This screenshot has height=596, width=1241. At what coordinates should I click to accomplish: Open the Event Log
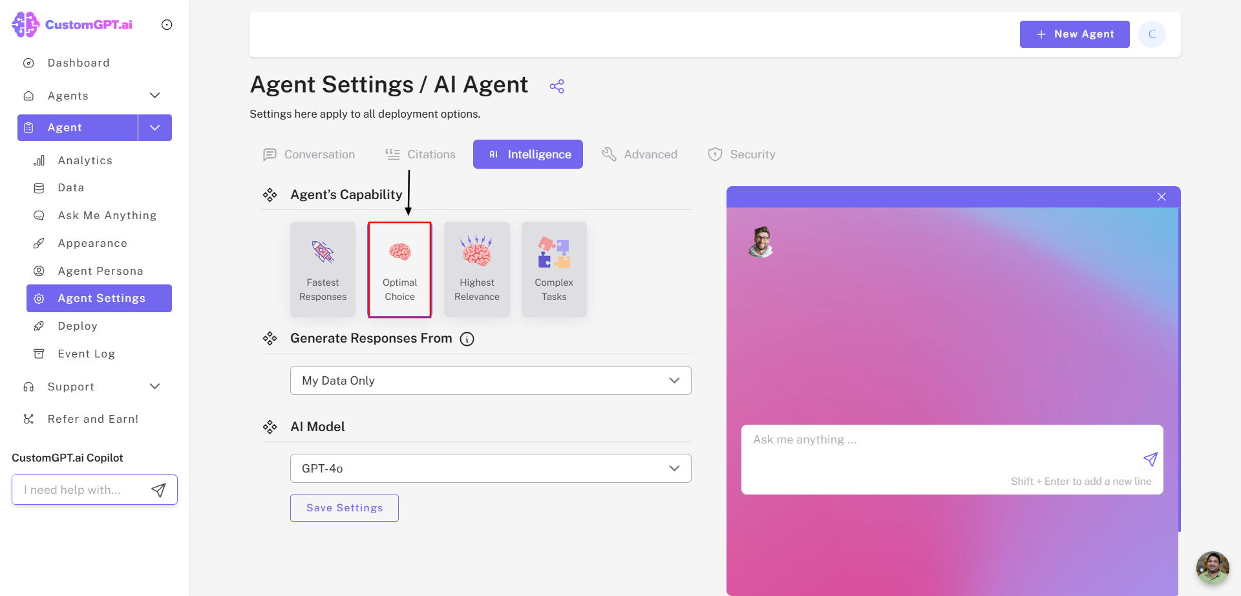coord(86,354)
